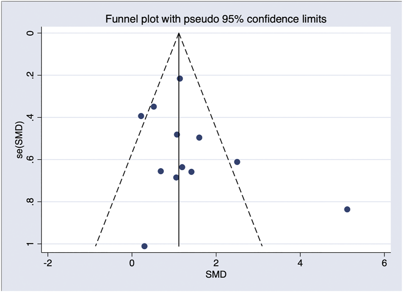Click the data point near SMD 0.5, se 0.35
Screen dimensions: 403x292
[x=154, y=107]
